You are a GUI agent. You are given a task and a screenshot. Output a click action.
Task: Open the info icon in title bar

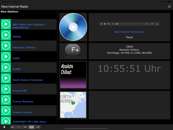169,7
